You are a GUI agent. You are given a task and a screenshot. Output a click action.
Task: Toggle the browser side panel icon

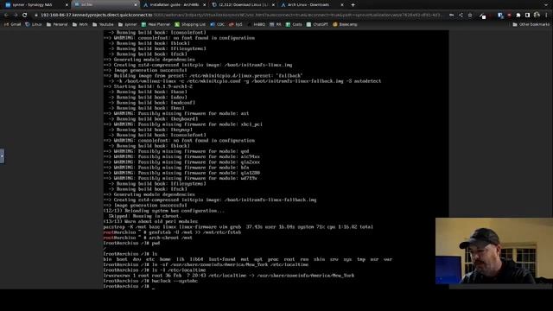tap(527, 16)
